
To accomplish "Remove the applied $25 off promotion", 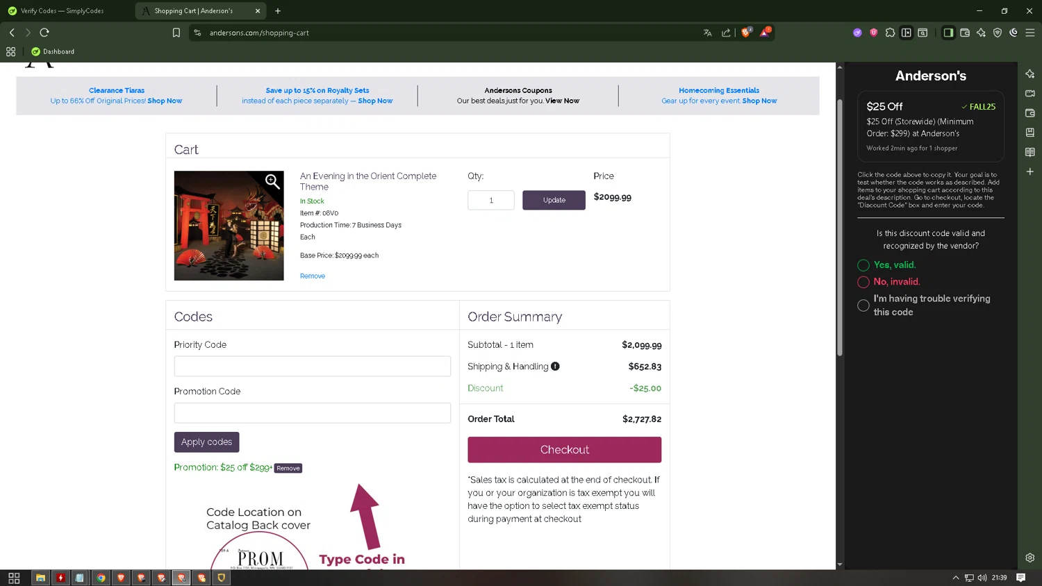I will (x=288, y=469).
